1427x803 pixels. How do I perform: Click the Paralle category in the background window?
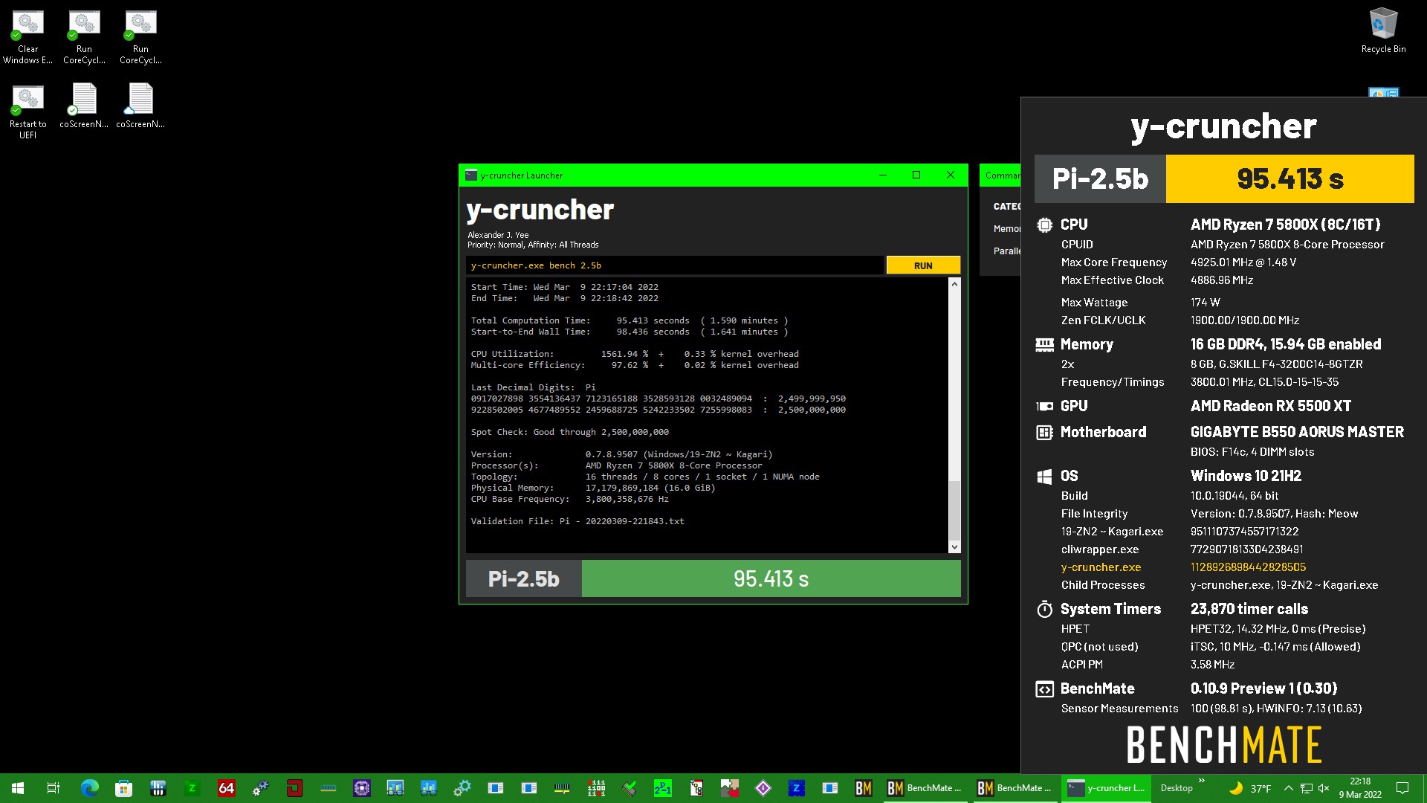coord(1007,251)
